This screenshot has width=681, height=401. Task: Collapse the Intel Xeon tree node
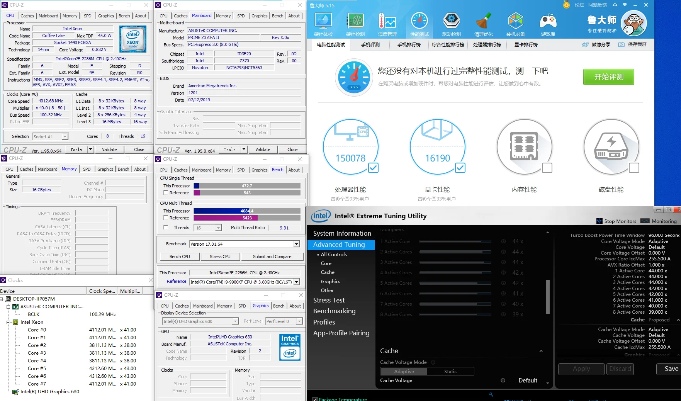(x=8, y=322)
